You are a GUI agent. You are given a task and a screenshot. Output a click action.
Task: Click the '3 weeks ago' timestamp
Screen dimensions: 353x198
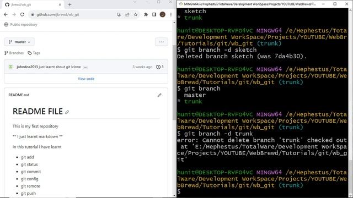click(142, 67)
